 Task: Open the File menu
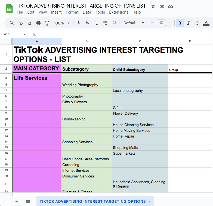20,12
